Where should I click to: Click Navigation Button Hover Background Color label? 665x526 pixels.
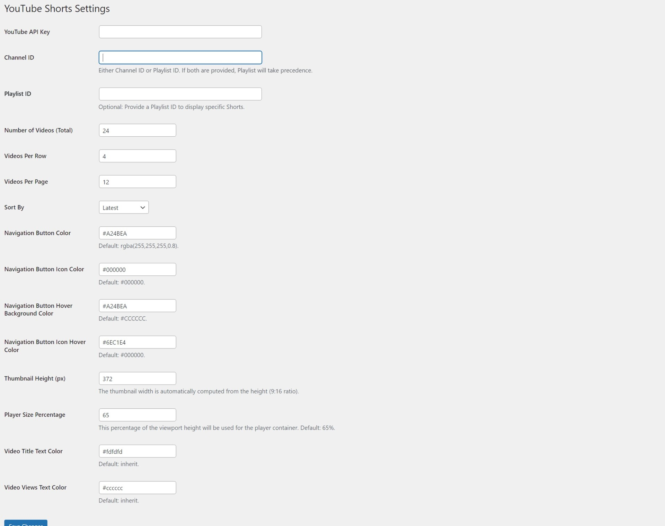pos(38,309)
